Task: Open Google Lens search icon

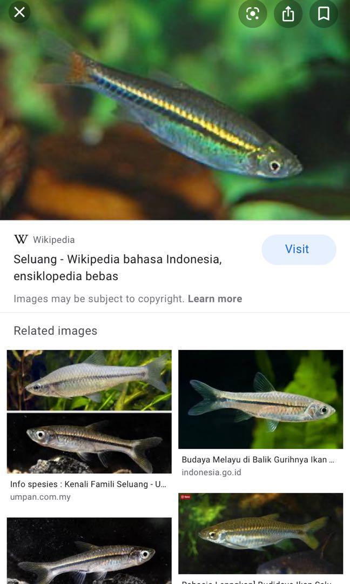Action: (x=253, y=14)
